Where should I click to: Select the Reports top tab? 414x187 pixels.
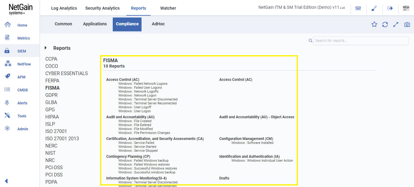[x=139, y=8]
